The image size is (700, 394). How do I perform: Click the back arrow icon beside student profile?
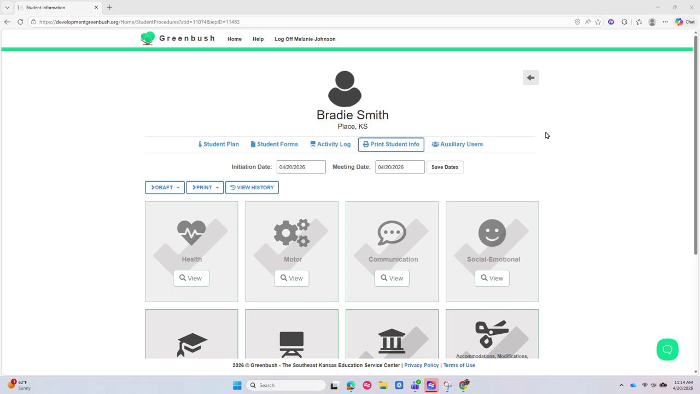[530, 78]
